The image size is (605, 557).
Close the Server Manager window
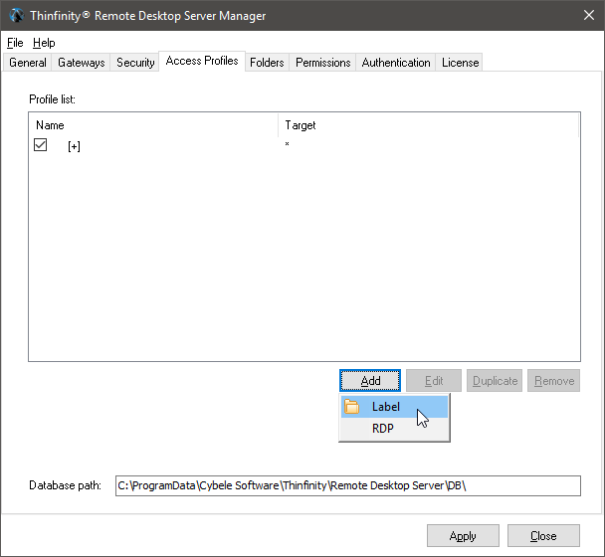[x=589, y=16]
